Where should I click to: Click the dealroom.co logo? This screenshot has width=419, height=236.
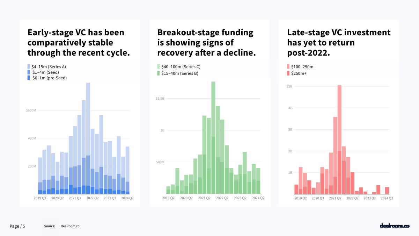coord(394,226)
